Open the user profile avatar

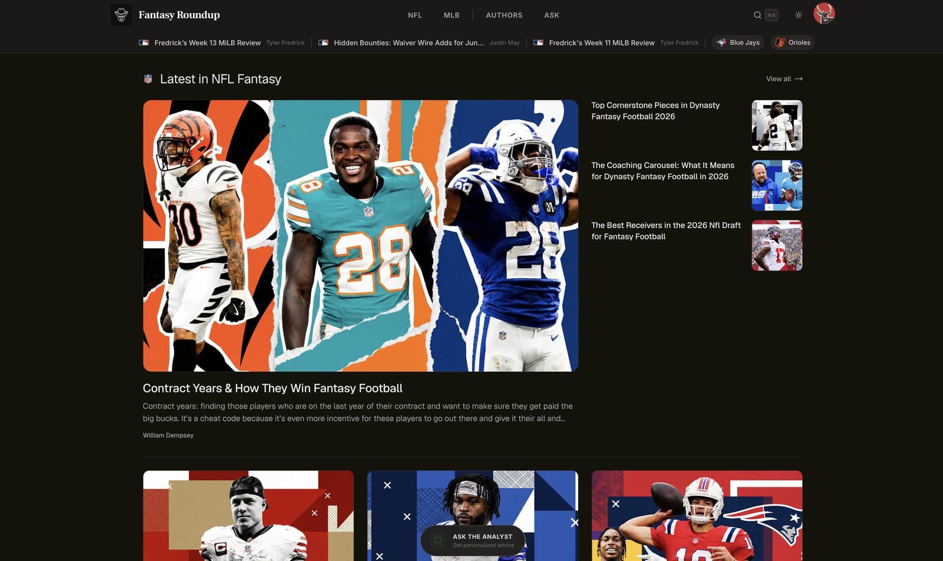(x=824, y=14)
